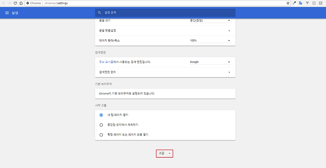This screenshot has height=168, width=326.
Task: Click the chrome://settings address bar
Action: [x=158, y=3]
